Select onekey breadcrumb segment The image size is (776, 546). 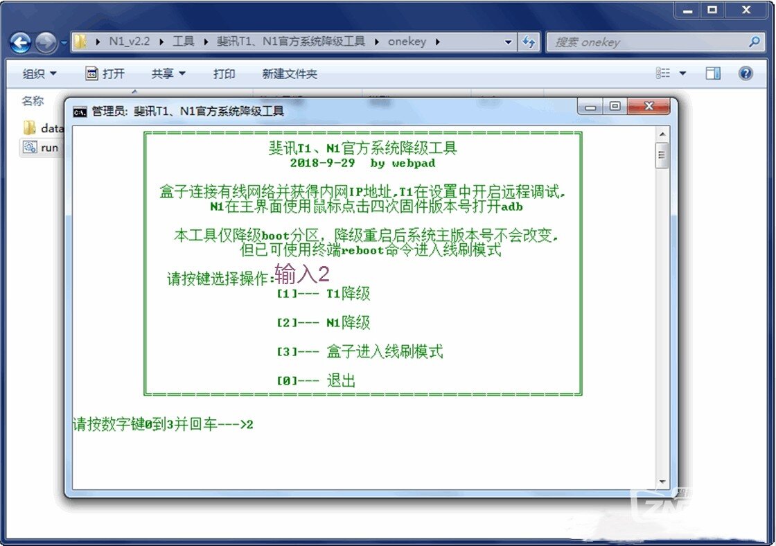pos(407,42)
